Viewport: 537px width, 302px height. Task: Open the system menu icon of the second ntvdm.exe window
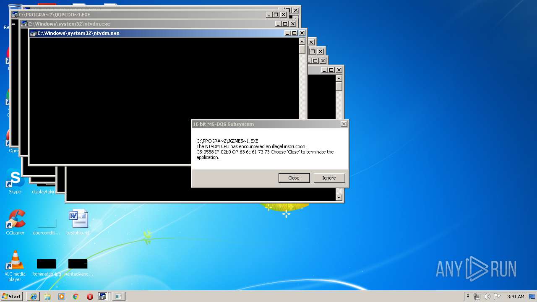(24, 24)
